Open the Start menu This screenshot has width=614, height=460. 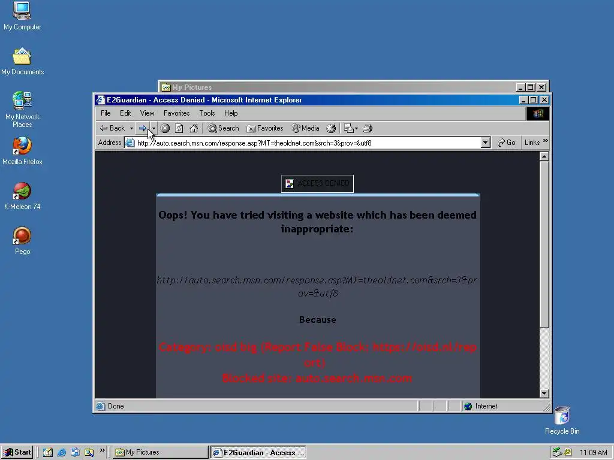pos(17,452)
